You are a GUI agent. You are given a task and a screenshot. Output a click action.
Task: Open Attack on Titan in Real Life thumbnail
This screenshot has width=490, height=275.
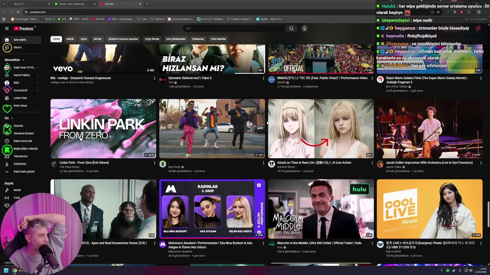(321, 129)
